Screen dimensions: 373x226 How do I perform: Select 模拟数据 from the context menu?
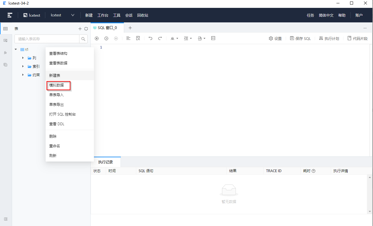tap(58, 86)
